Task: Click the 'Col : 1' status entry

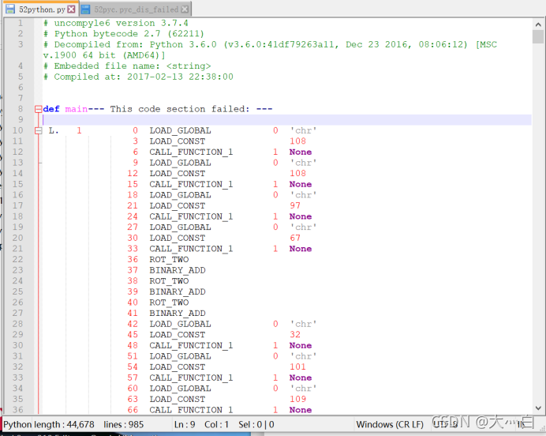Action: pyautogui.click(x=216, y=424)
